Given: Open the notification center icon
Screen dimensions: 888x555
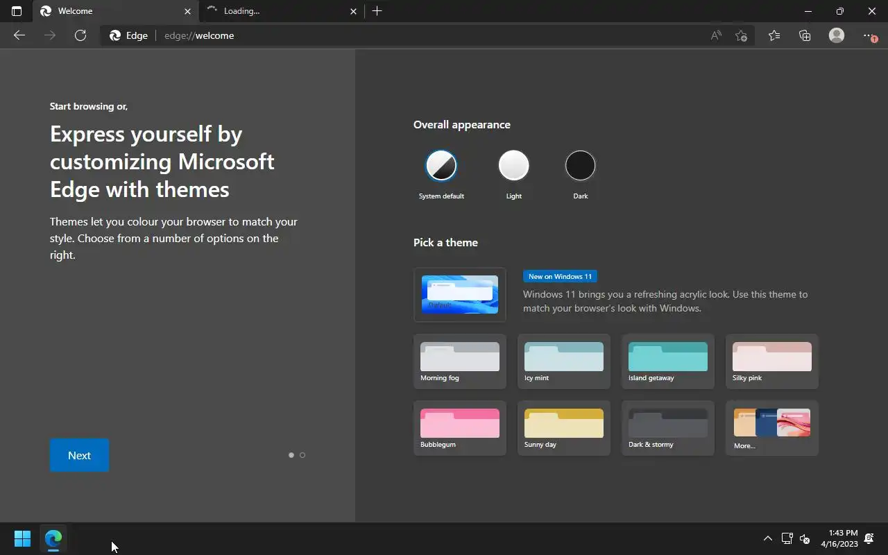Looking at the screenshot, I should tap(870, 538).
